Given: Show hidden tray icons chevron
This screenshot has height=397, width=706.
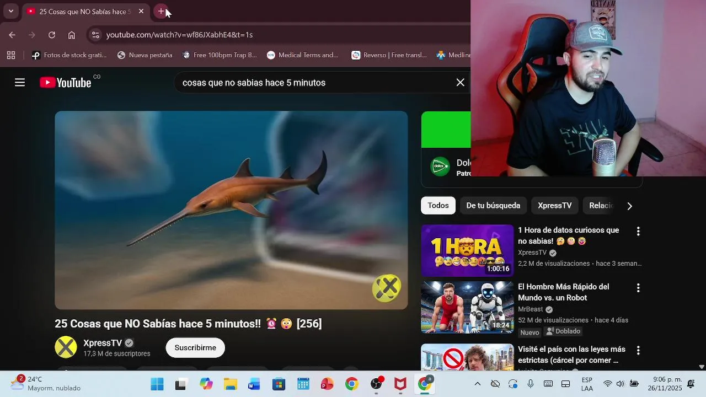Looking at the screenshot, I should [478, 384].
